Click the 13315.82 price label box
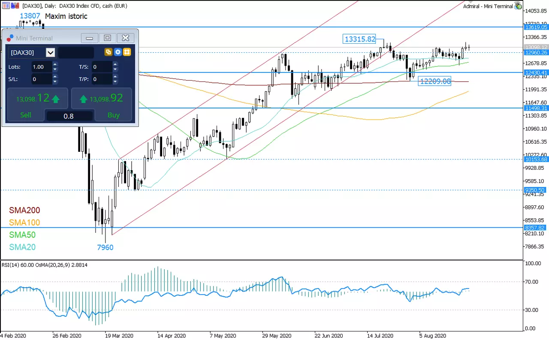The image size is (549, 340). point(360,39)
